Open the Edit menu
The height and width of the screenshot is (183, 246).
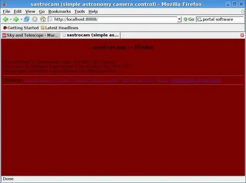coord(18,12)
